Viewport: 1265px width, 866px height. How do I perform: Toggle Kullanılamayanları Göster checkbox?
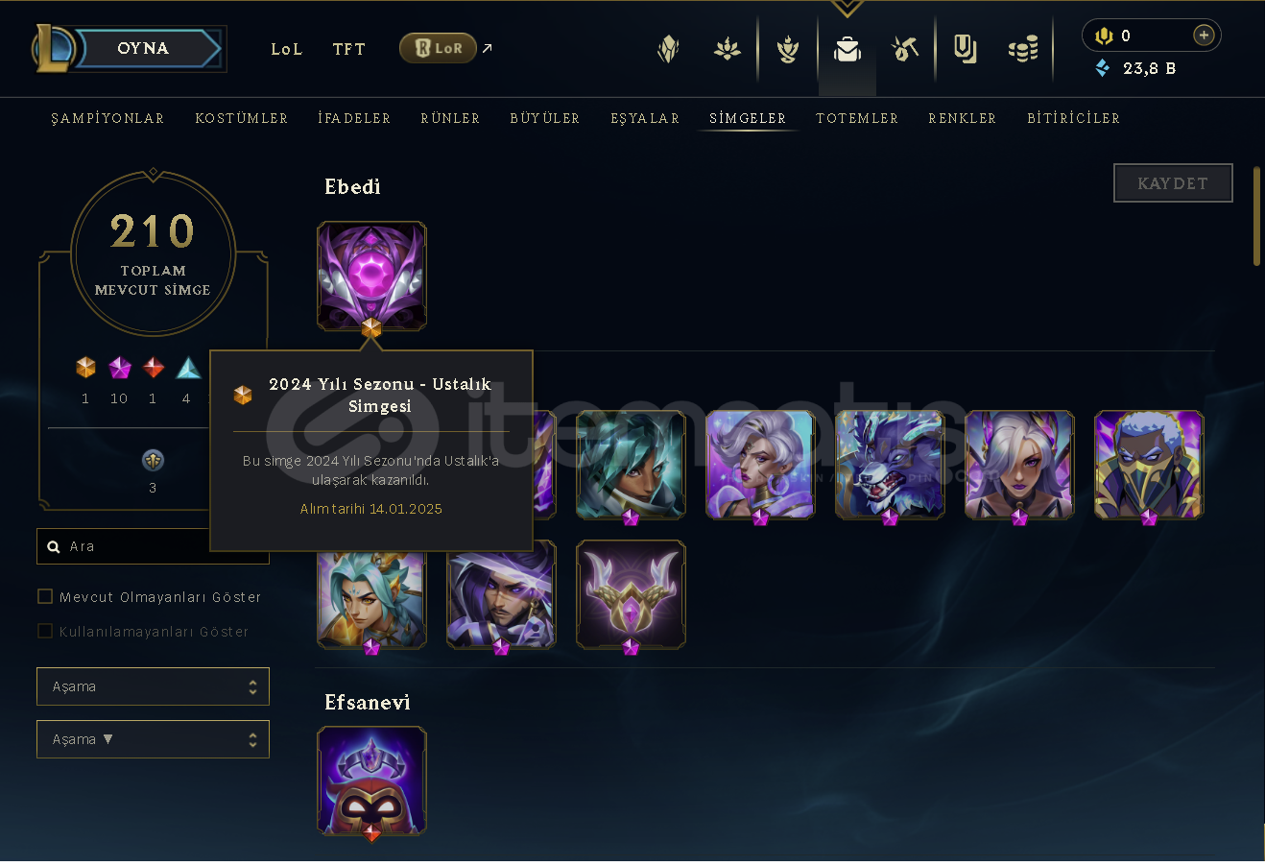44,631
